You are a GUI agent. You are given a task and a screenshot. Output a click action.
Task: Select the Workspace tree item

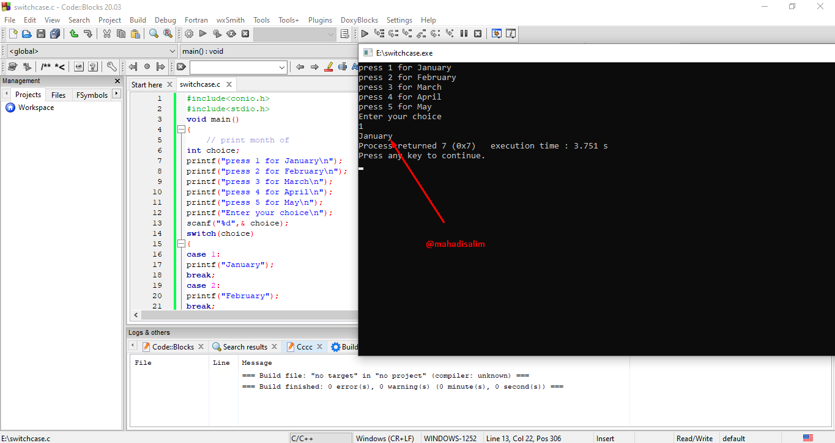click(36, 108)
